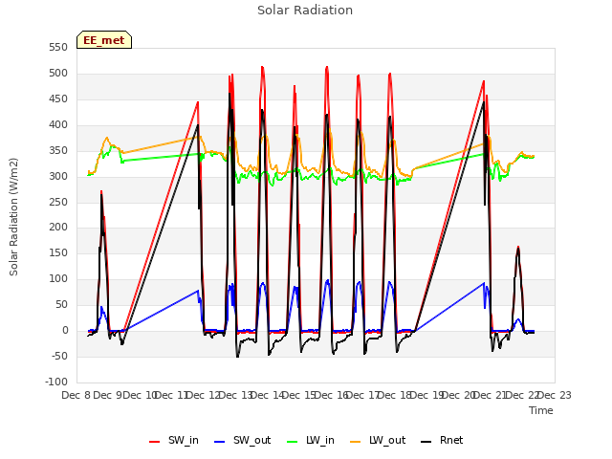
Task: Click the Dec 23 x-axis tick label
Action: point(555,395)
